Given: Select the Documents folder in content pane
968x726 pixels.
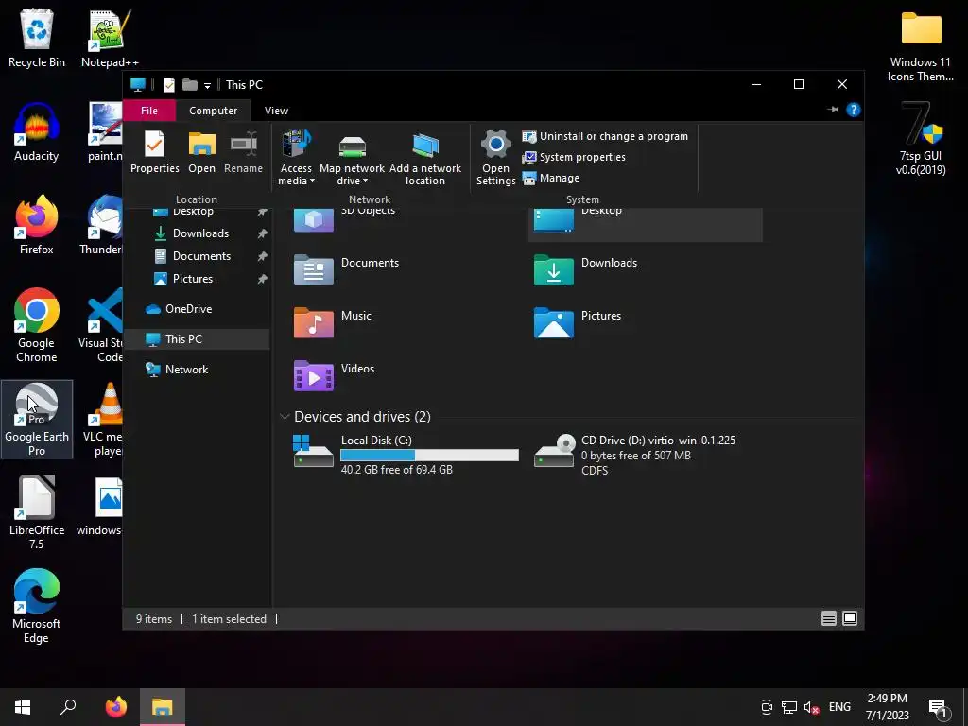Looking at the screenshot, I should click(x=346, y=269).
